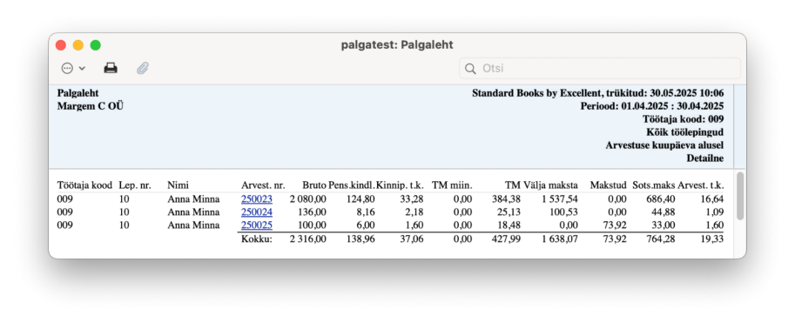Screen dimensions: 795x323
Task: Click total income tax 427,99
Action: tap(506, 239)
